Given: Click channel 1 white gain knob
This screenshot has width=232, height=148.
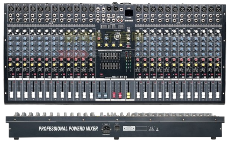Looking at the screenshot, I should 10,31.
